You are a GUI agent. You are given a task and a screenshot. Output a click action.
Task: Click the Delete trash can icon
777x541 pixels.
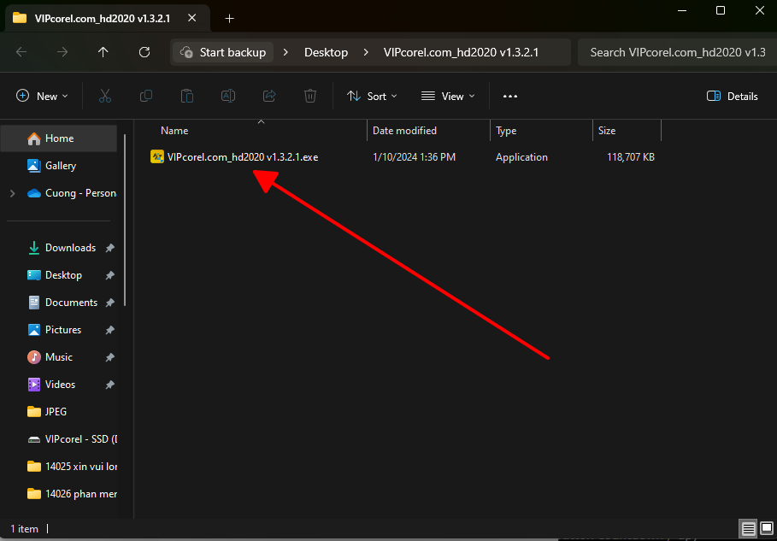[310, 96]
